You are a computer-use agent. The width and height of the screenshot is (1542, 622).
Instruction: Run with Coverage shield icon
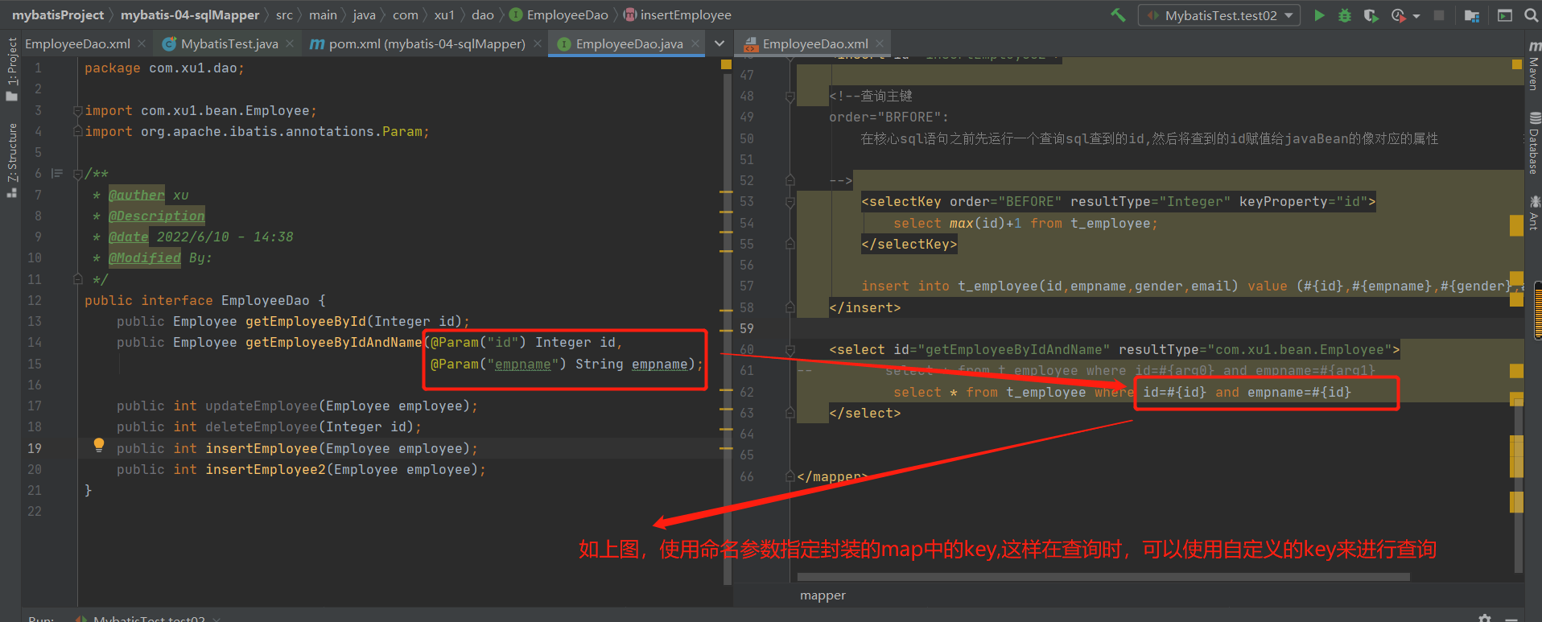[x=1371, y=15]
